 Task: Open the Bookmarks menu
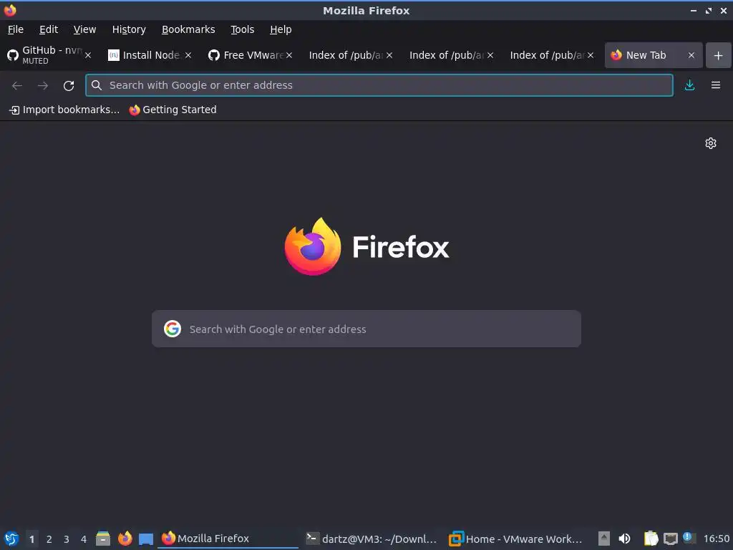click(x=188, y=29)
